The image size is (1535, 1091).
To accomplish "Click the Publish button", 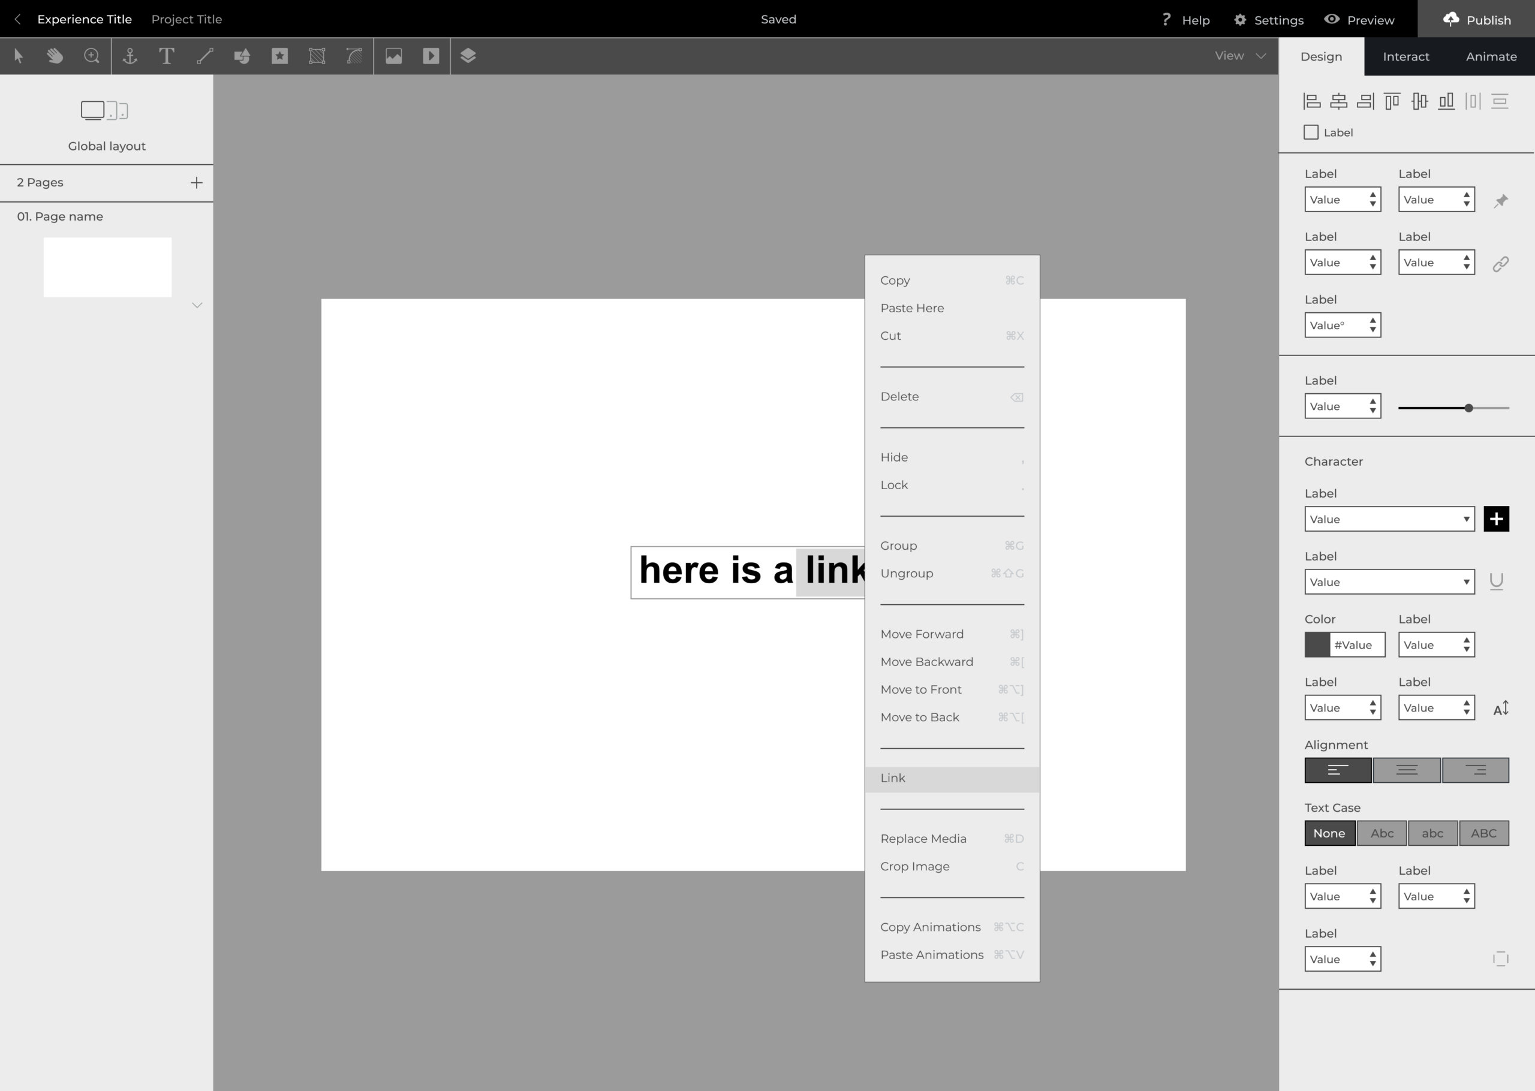I will (1476, 19).
